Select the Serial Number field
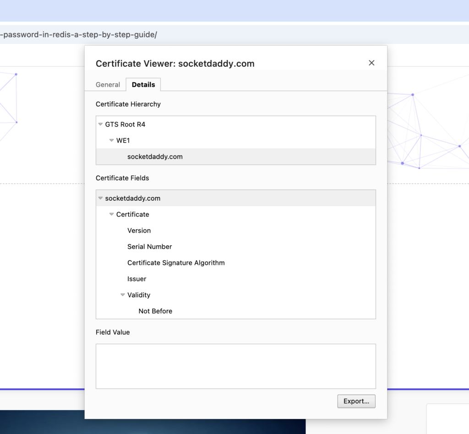 236,246
